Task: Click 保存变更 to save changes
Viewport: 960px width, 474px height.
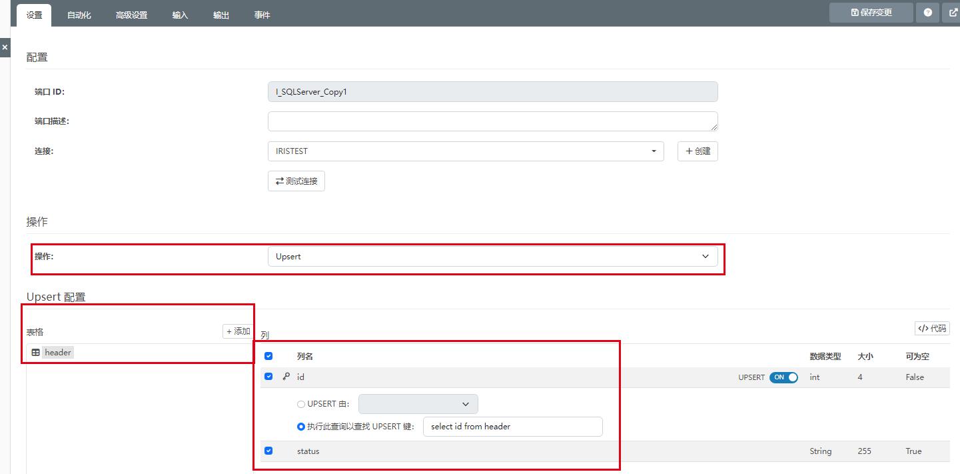Action: pyautogui.click(x=871, y=12)
